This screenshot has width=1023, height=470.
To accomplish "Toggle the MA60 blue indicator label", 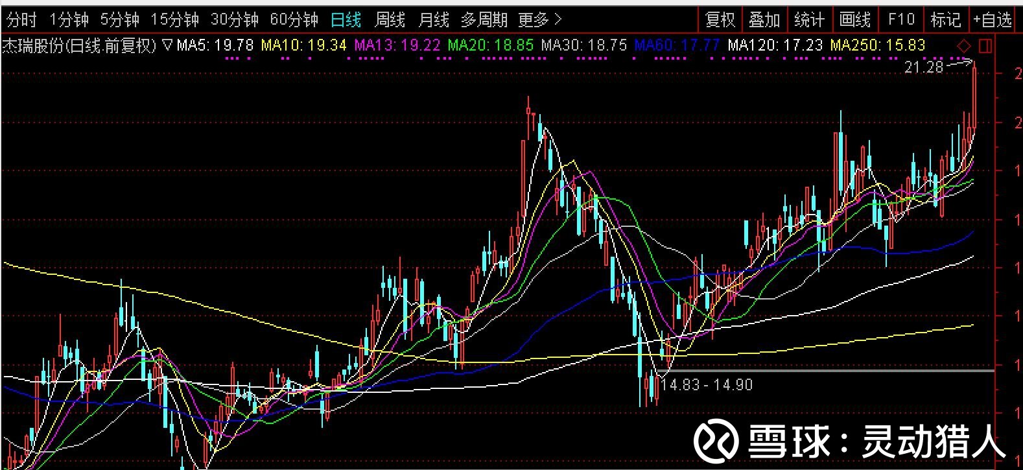I will 677,45.
